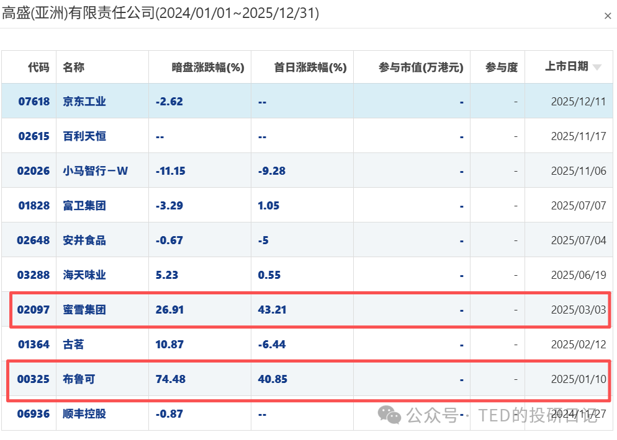The width and height of the screenshot is (617, 440).
Task: Open stock link 百利天恒
Action: coord(84,136)
